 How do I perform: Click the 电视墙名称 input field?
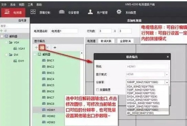coord(64,31)
